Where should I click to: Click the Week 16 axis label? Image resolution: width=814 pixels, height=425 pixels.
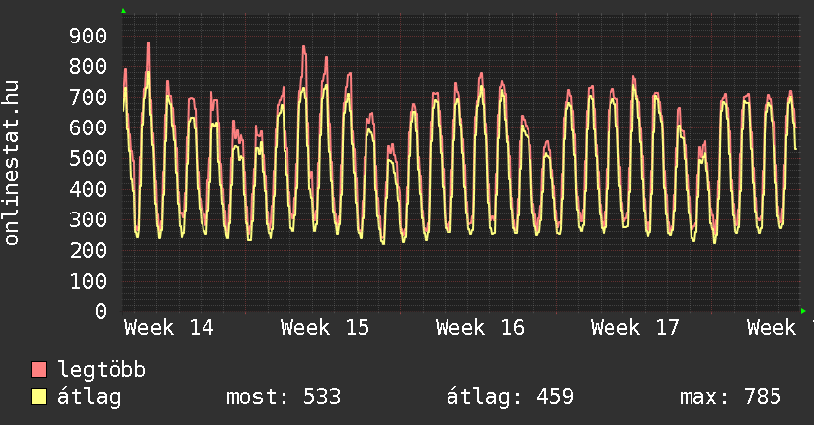(479, 327)
